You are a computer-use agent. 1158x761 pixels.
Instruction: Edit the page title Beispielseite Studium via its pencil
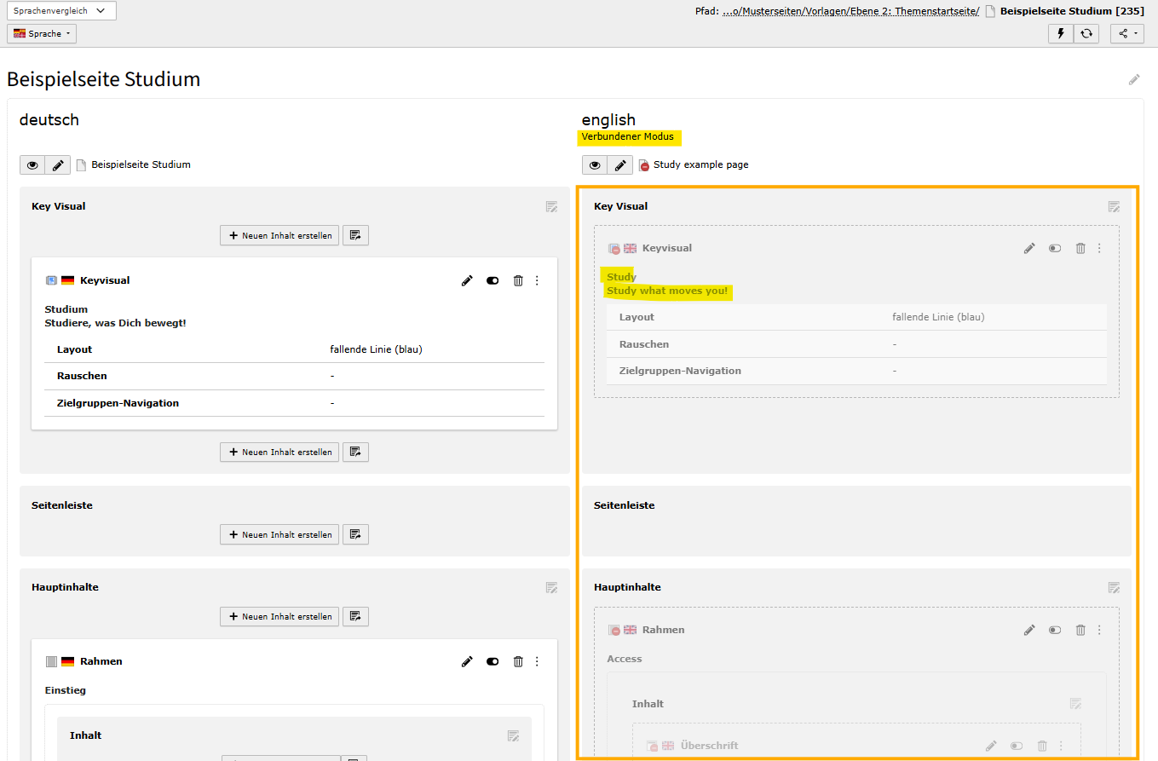[1133, 79]
